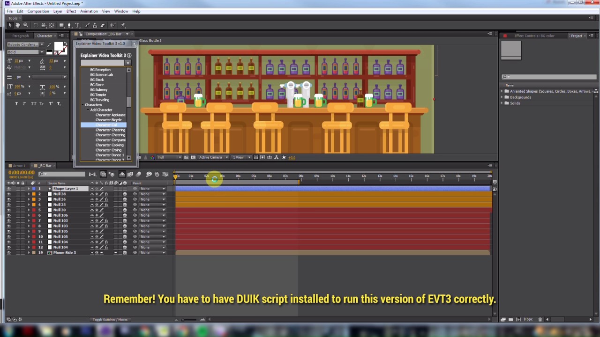
Task: Click the Character panel eyedropper icon
Action: coord(49,45)
